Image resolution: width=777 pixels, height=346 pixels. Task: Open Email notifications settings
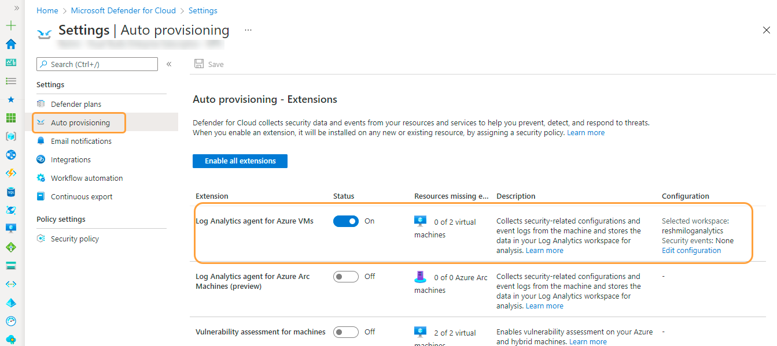(x=81, y=141)
